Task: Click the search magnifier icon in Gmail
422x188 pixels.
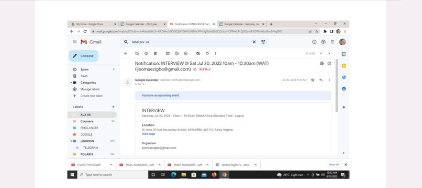Action: (x=126, y=42)
